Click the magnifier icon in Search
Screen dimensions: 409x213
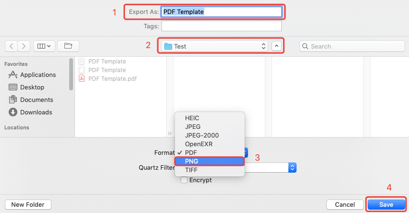(305, 46)
